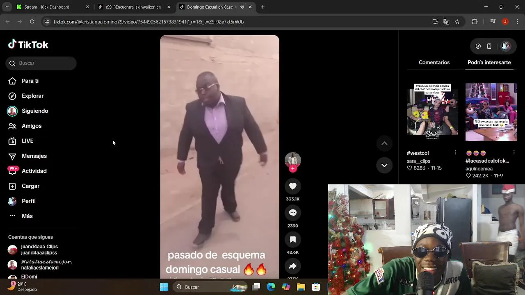The width and height of the screenshot is (525, 295).
Task: Click the TikTok coins icon top right
Action: click(x=478, y=46)
